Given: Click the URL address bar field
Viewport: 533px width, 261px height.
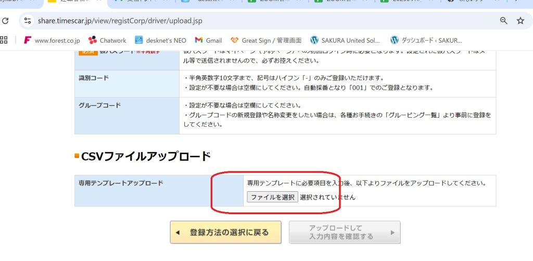Looking at the screenshot, I should 260,21.
